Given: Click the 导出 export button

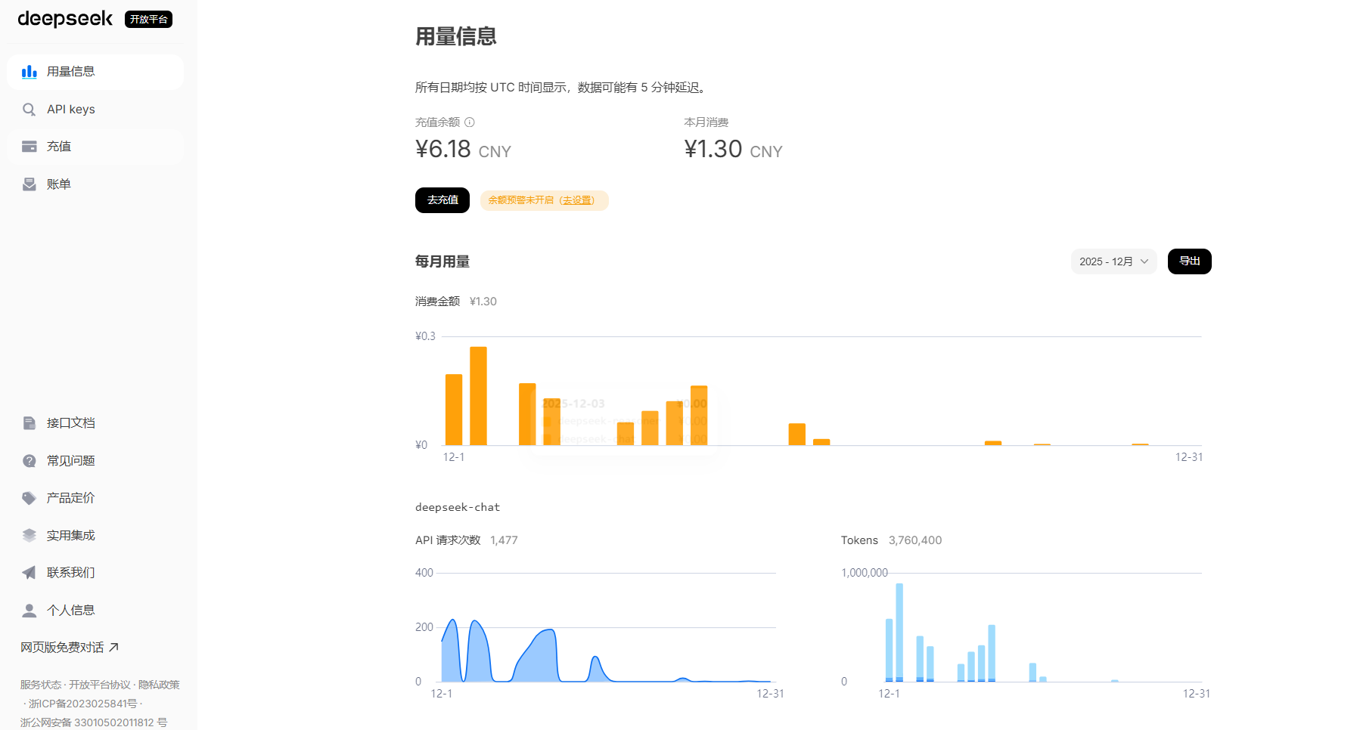Looking at the screenshot, I should pos(1190,261).
